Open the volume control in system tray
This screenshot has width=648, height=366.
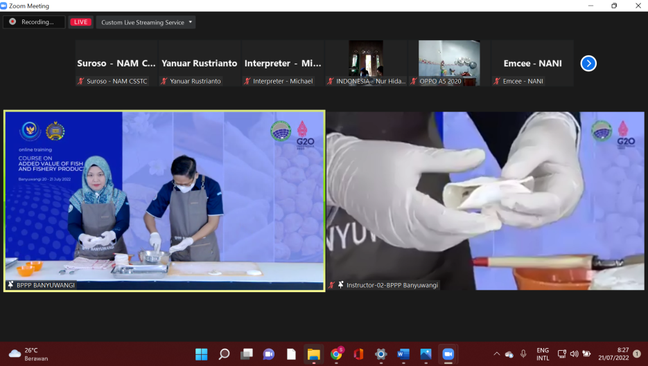[574, 354]
